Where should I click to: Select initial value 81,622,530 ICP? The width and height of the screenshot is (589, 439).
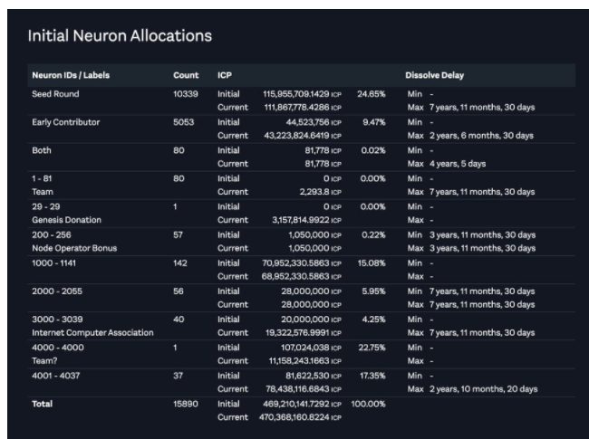pos(314,376)
